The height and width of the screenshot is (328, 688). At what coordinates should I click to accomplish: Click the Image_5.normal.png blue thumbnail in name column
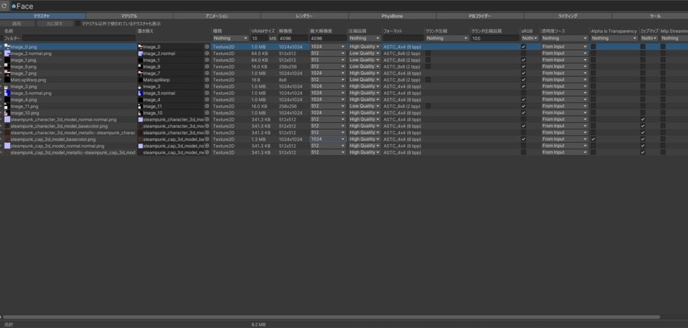pyautogui.click(x=7, y=93)
